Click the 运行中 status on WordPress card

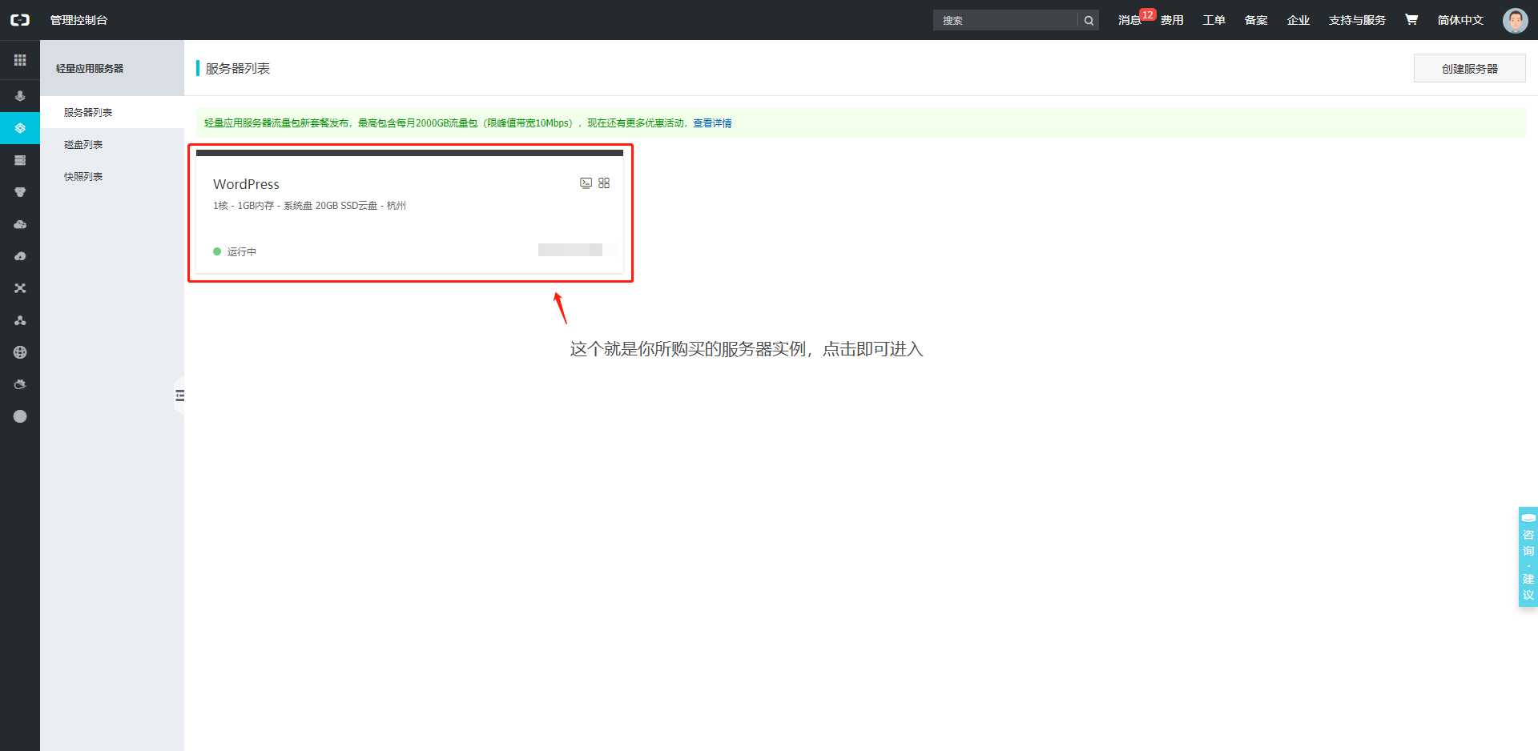click(x=235, y=251)
